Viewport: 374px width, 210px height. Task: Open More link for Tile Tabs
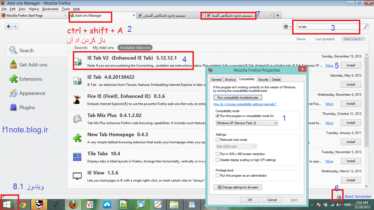click(329, 161)
